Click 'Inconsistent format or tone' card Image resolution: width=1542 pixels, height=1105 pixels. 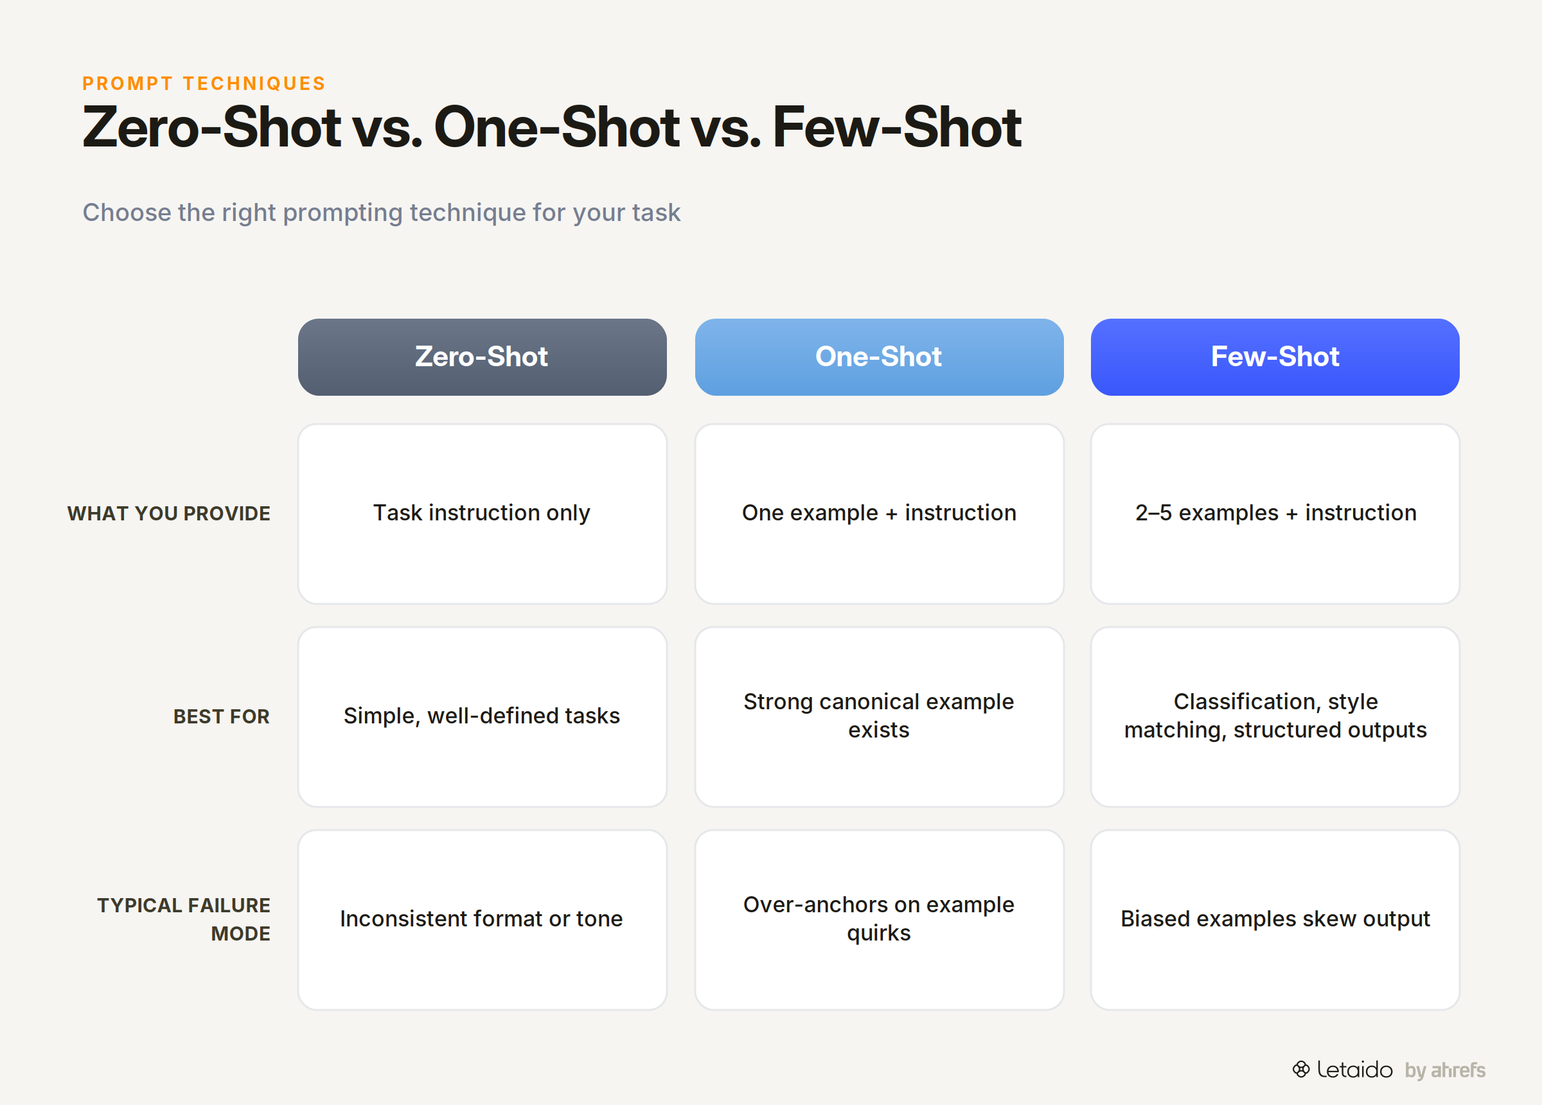pos(482,919)
